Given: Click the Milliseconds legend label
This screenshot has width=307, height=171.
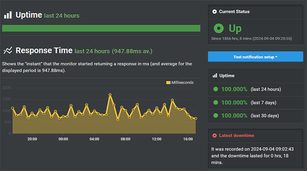Looking at the screenshot, I should [x=182, y=83].
